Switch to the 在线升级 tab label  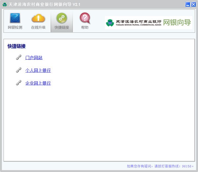[38, 27]
